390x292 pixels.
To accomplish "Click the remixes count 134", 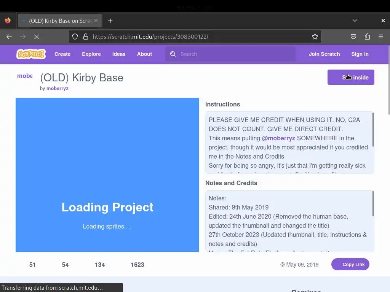I will (100, 265).
